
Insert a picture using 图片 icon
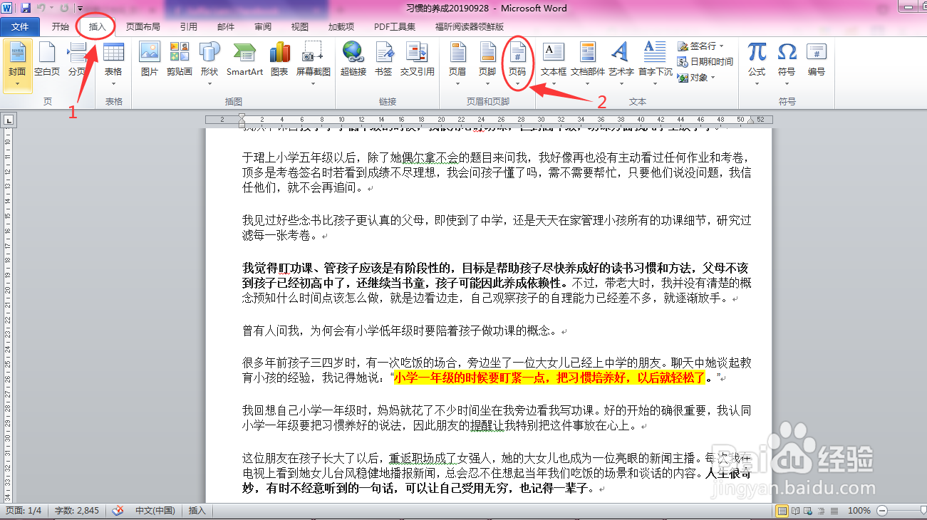(x=149, y=61)
